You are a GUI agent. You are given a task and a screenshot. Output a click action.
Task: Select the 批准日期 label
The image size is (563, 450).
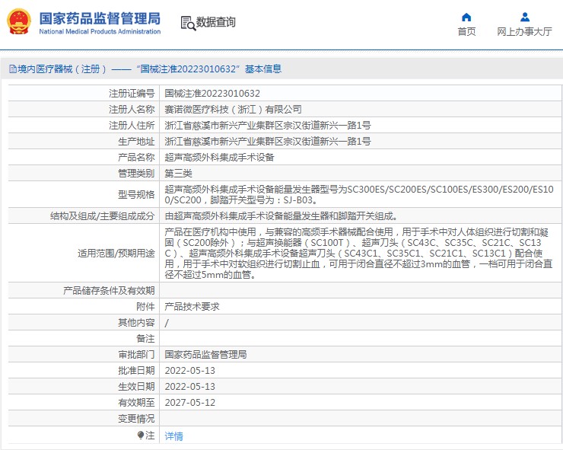point(136,371)
